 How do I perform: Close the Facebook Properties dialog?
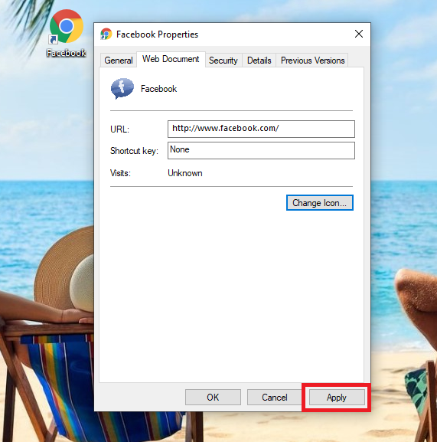point(359,34)
